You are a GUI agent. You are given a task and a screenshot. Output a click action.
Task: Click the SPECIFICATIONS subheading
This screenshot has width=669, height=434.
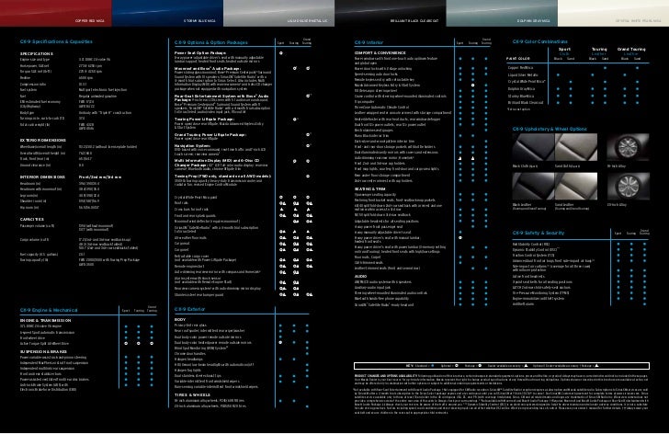(36, 53)
